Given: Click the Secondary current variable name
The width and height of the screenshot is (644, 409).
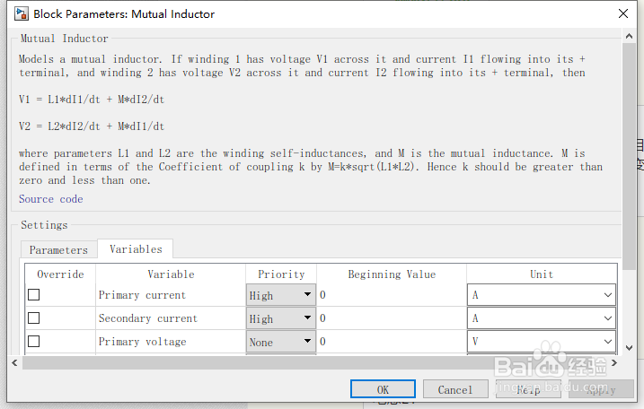Looking at the screenshot, I should pos(148,318).
